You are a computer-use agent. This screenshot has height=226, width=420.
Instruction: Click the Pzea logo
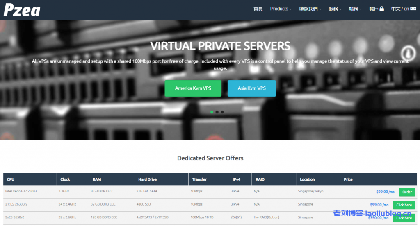click(22, 9)
